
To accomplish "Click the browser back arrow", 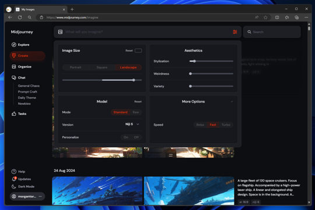I will [10, 17].
